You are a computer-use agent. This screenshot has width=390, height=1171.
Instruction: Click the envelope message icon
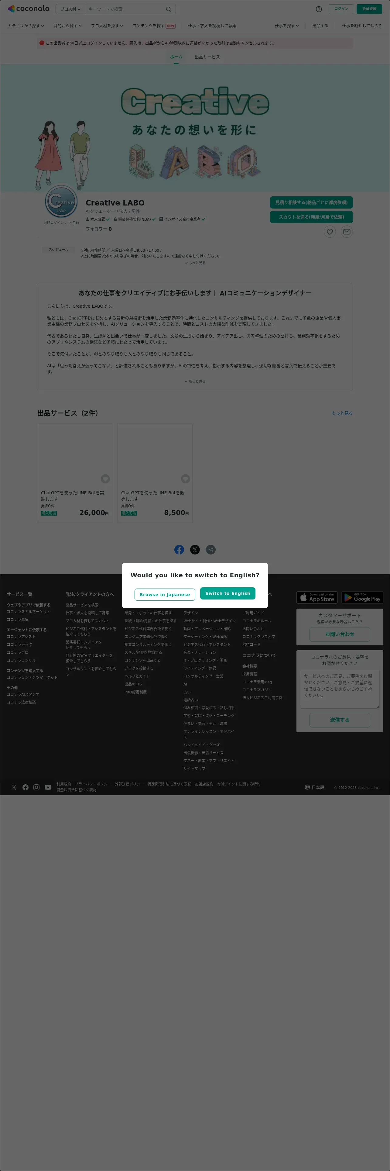[347, 232]
